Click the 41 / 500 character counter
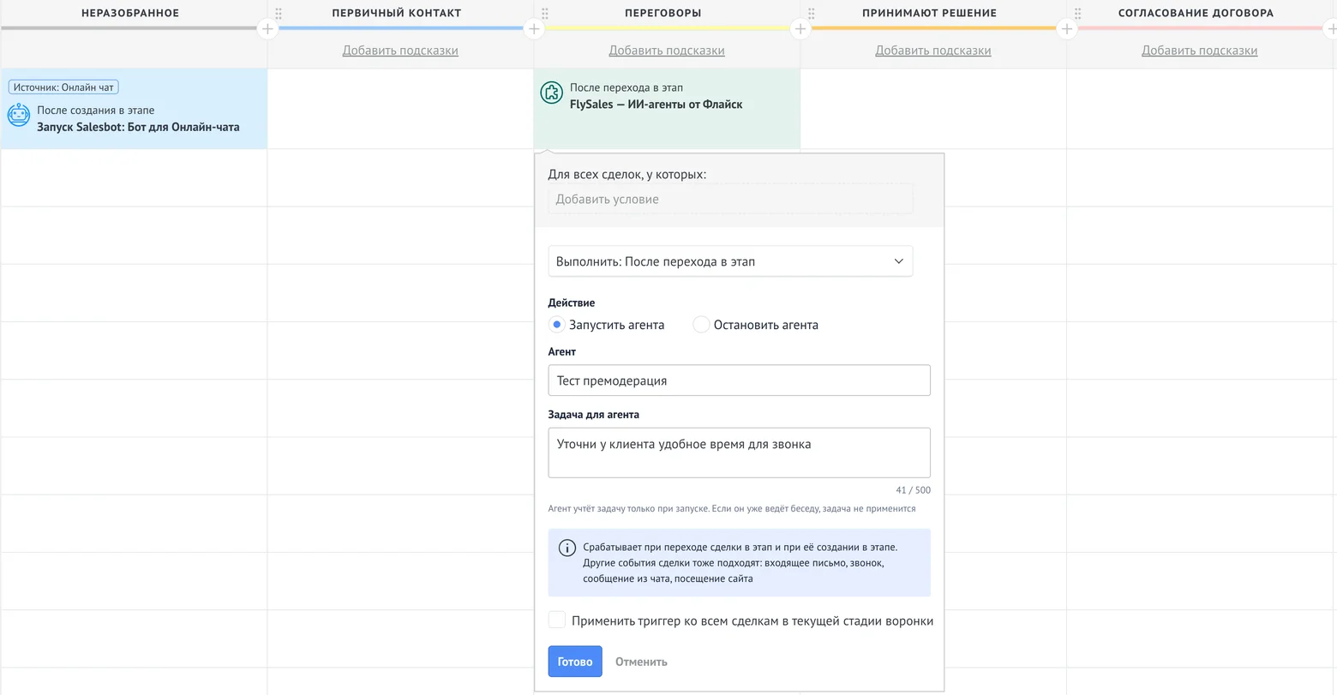 click(913, 490)
